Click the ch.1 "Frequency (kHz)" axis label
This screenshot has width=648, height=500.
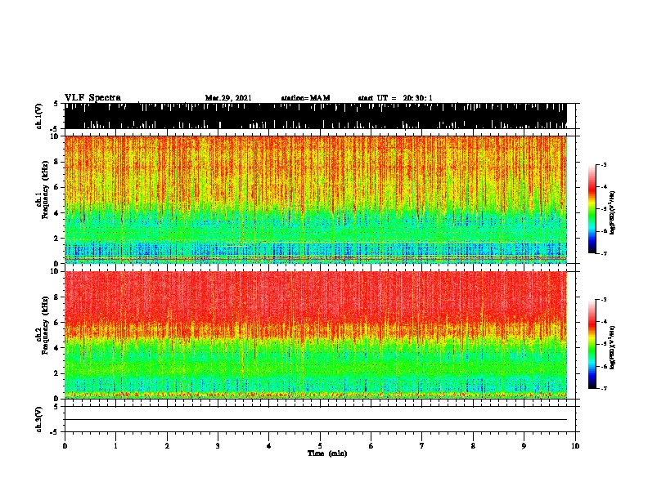[45, 190]
